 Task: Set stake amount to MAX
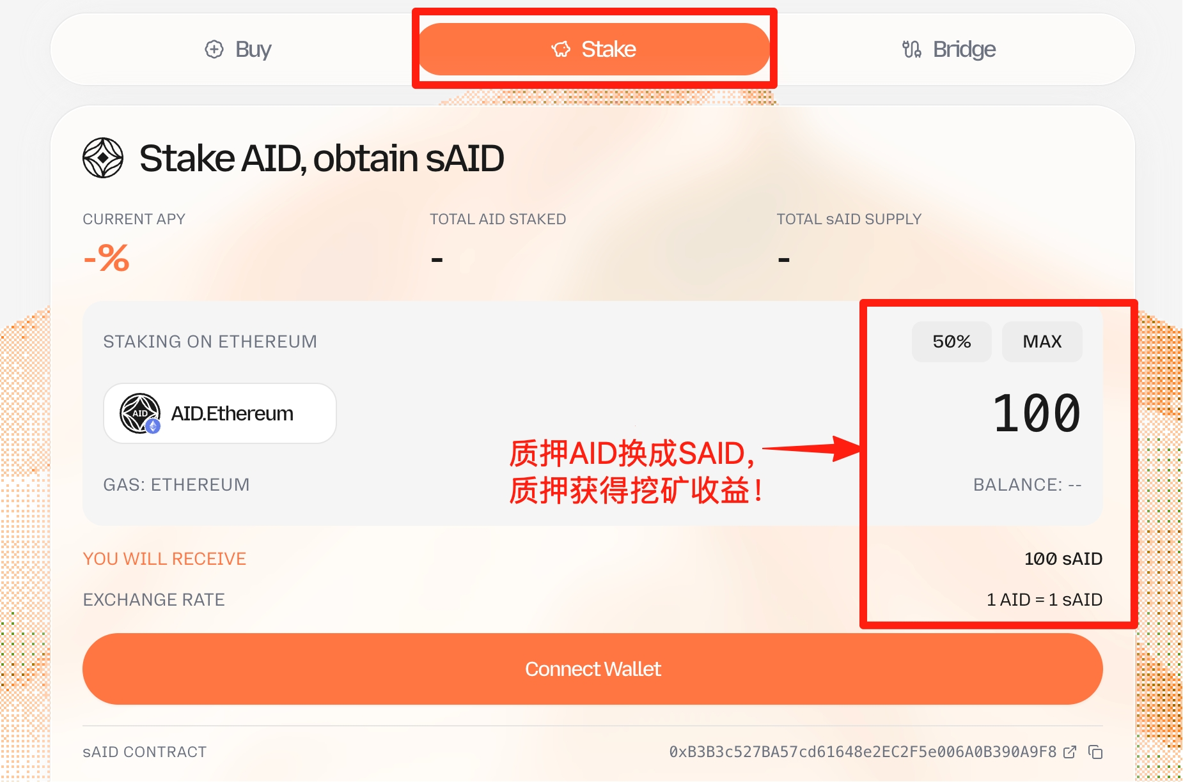point(1042,342)
